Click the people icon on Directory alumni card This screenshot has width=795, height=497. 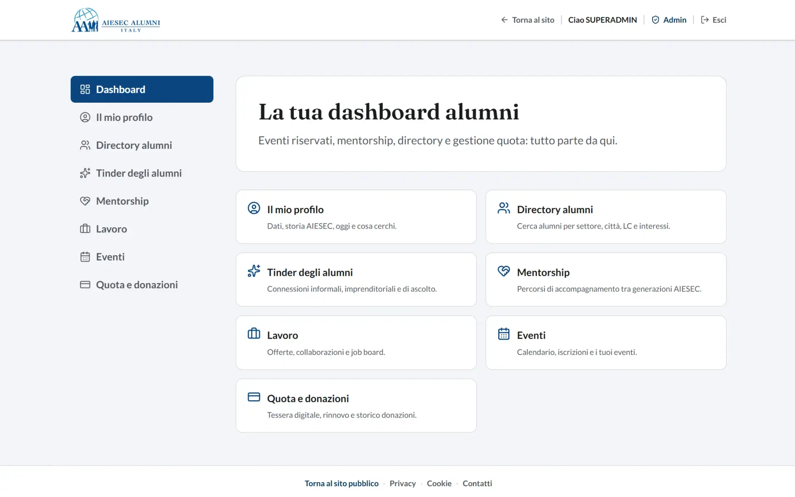[x=503, y=208]
